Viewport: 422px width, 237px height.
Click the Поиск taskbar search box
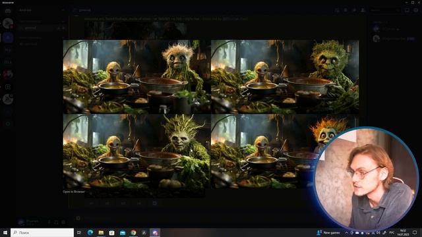(42, 232)
